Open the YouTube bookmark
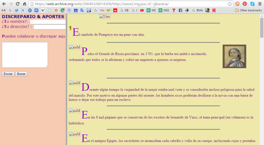 [x=142, y=10]
